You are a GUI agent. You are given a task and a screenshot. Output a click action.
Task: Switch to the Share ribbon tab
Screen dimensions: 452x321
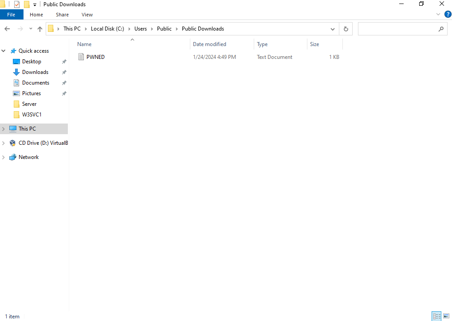(x=62, y=14)
